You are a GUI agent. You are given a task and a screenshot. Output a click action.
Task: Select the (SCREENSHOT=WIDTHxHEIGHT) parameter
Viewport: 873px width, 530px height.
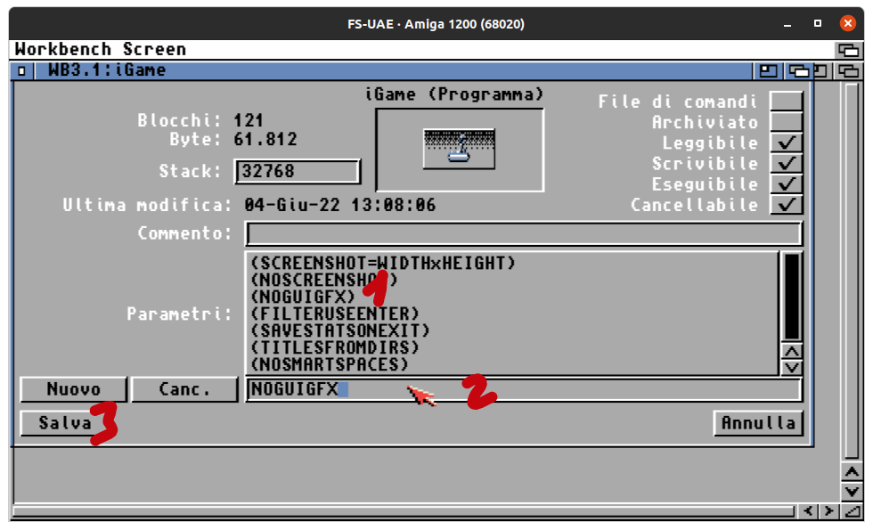click(x=383, y=263)
